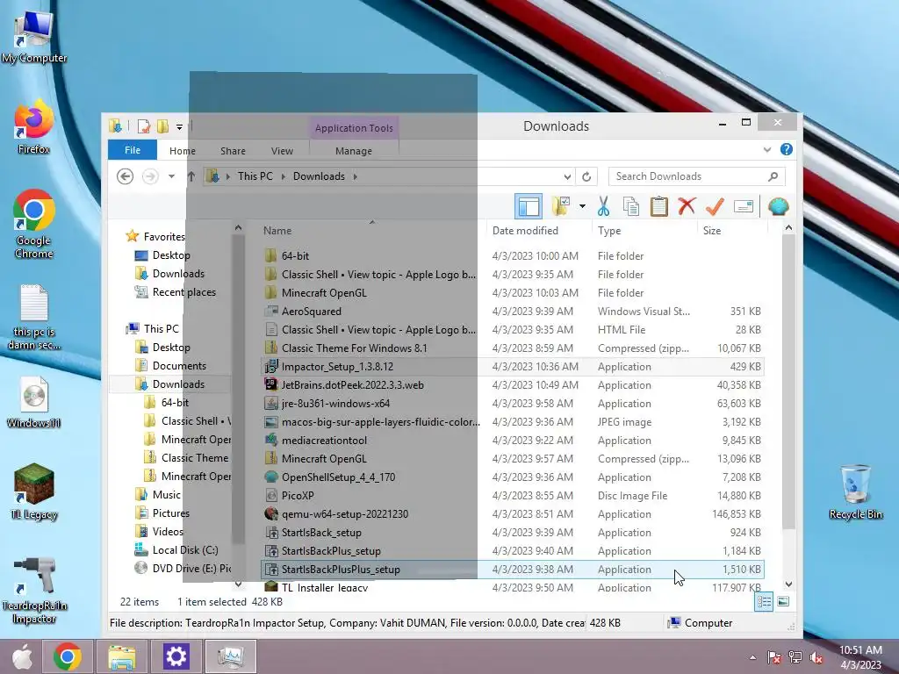Click the Application Tools contextual tab
Image resolution: width=899 pixels, height=674 pixels.
click(354, 128)
